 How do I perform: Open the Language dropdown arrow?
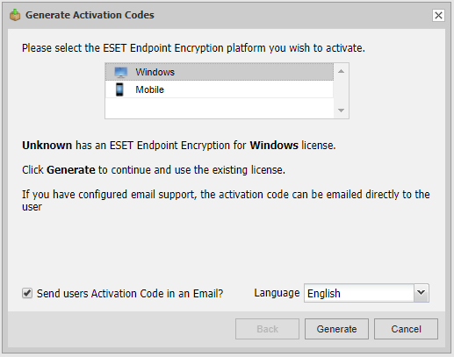pyautogui.click(x=422, y=293)
